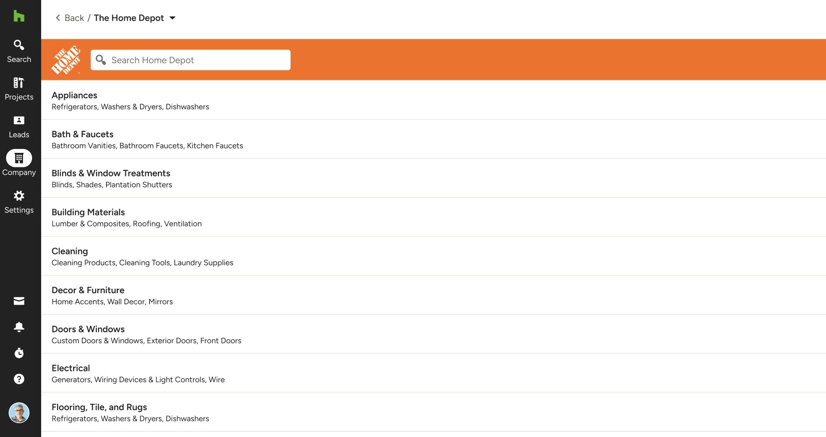This screenshot has height=437, width=826.
Task: Go to the Leads section
Action: [19, 127]
